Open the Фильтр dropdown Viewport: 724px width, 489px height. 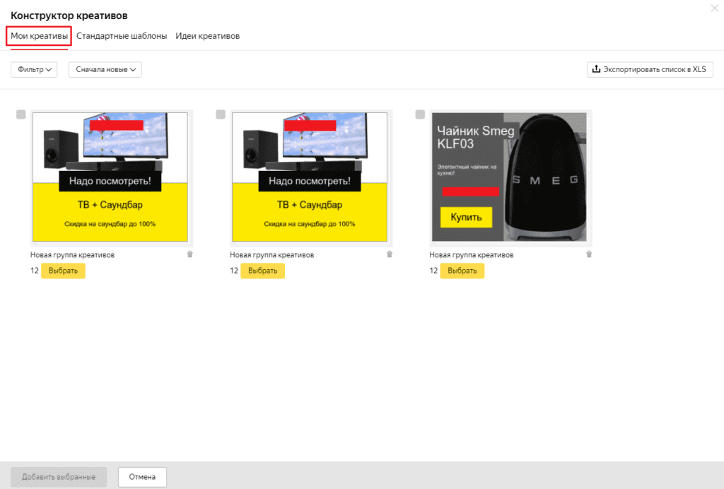pyautogui.click(x=34, y=70)
